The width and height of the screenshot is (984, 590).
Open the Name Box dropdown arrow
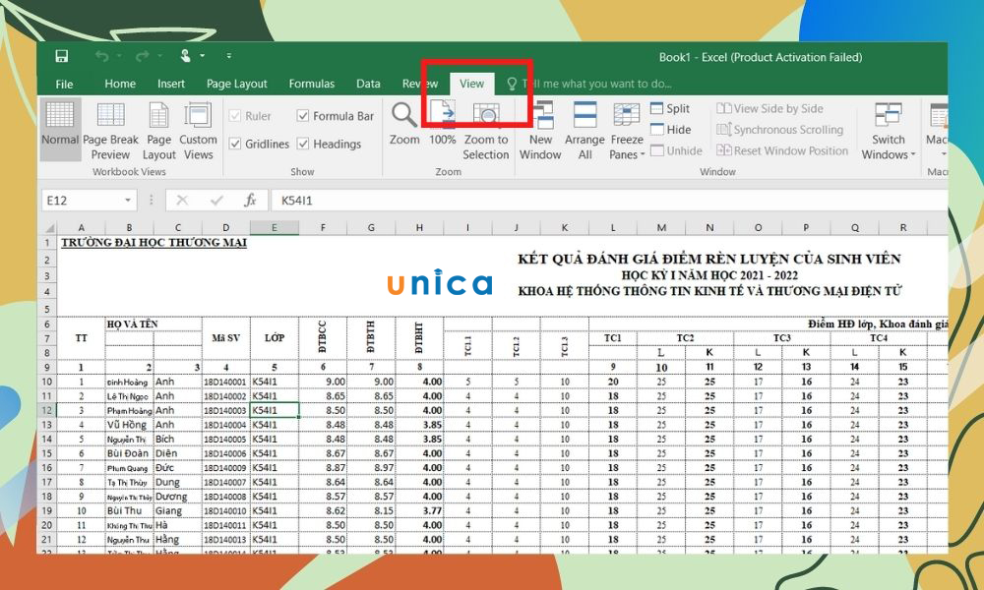(128, 201)
